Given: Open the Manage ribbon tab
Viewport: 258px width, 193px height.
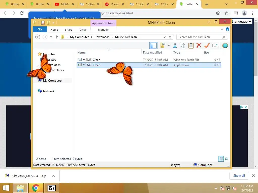Looking at the screenshot, I should 103,30.
